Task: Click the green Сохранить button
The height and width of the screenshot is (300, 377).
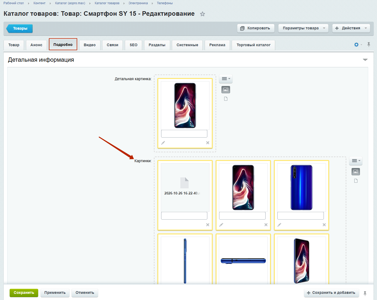Action: (x=24, y=293)
